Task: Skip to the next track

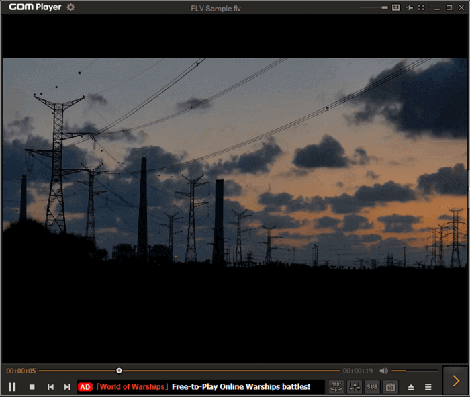Action: (x=67, y=387)
